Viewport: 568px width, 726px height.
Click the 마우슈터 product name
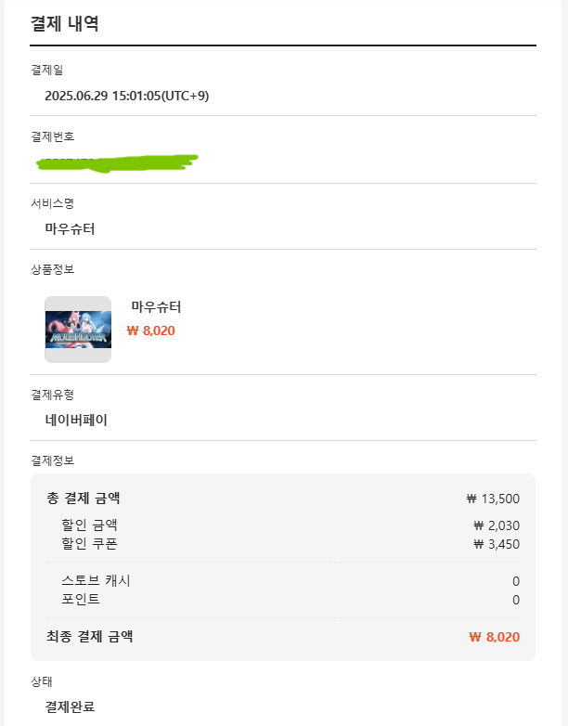tap(156, 306)
